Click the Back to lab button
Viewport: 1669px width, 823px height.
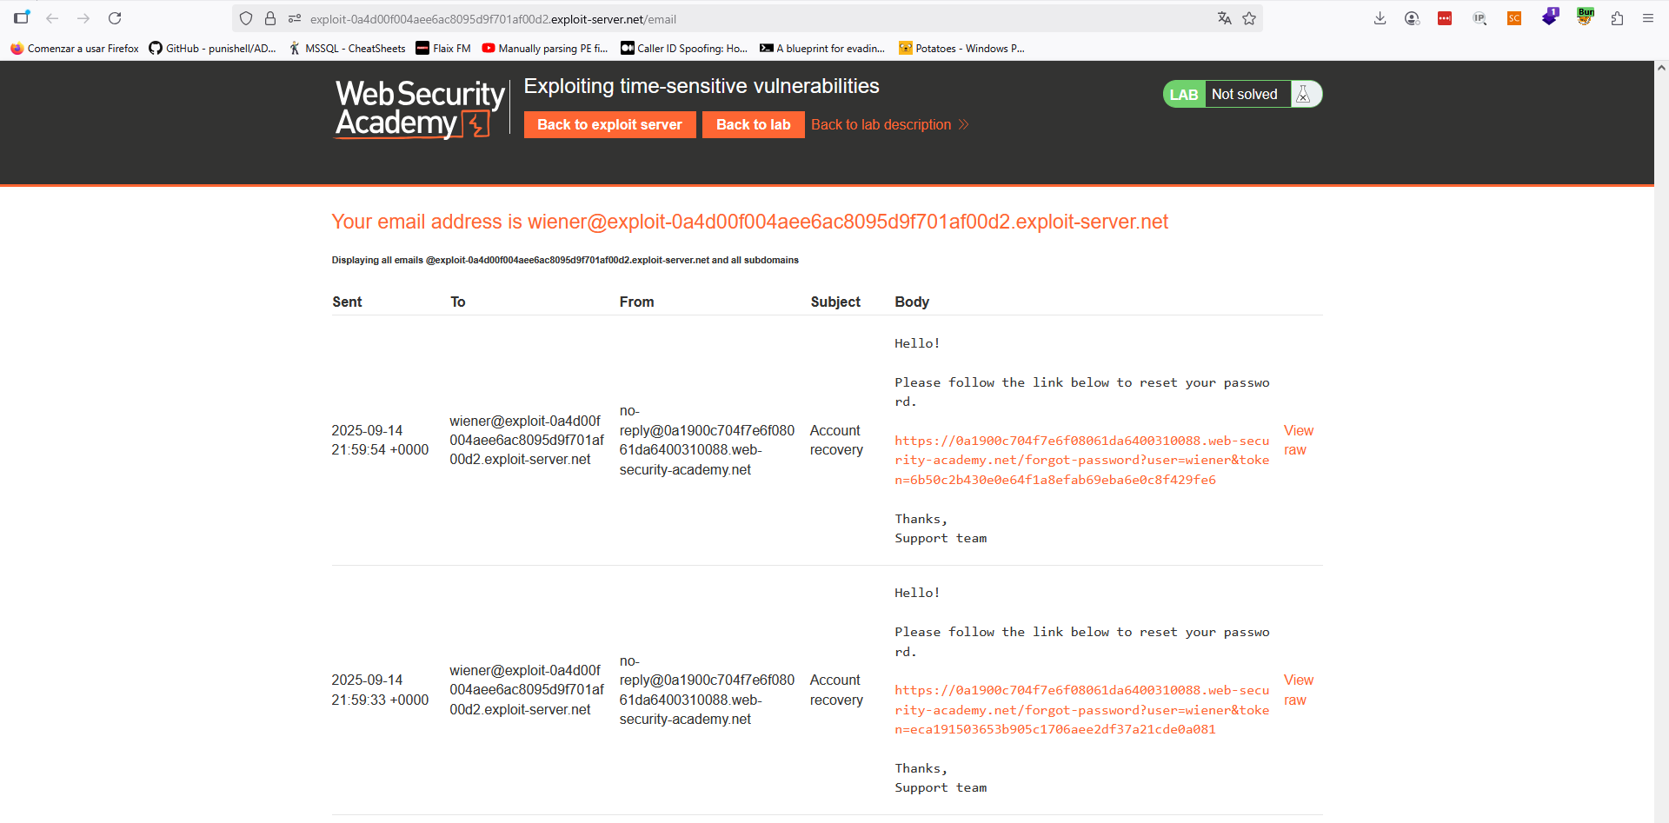point(753,125)
